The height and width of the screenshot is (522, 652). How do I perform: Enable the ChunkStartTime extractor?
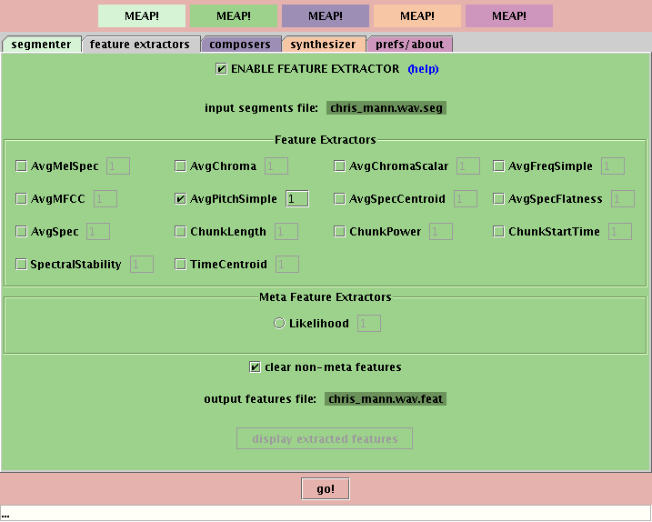[499, 232]
